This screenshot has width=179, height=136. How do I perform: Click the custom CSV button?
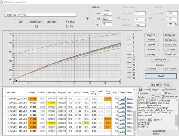[36, 22]
